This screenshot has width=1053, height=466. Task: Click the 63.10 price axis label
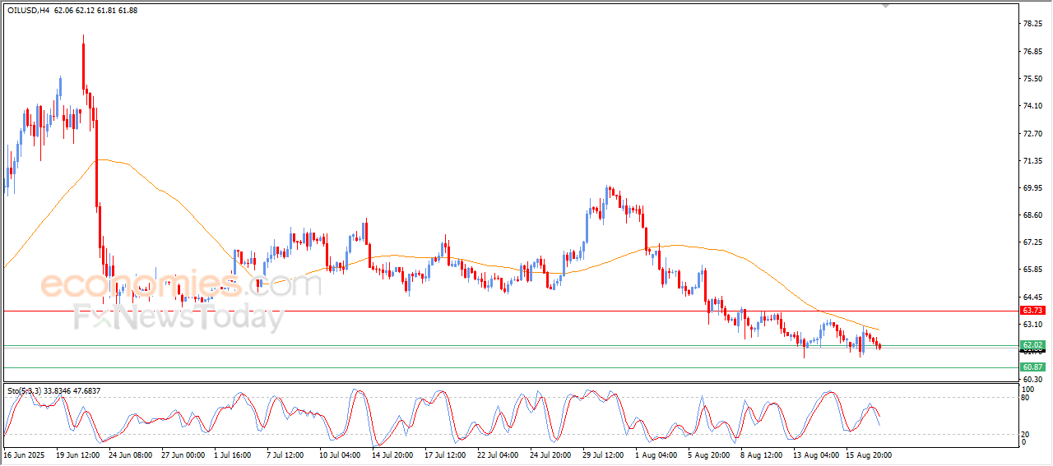1034,324
